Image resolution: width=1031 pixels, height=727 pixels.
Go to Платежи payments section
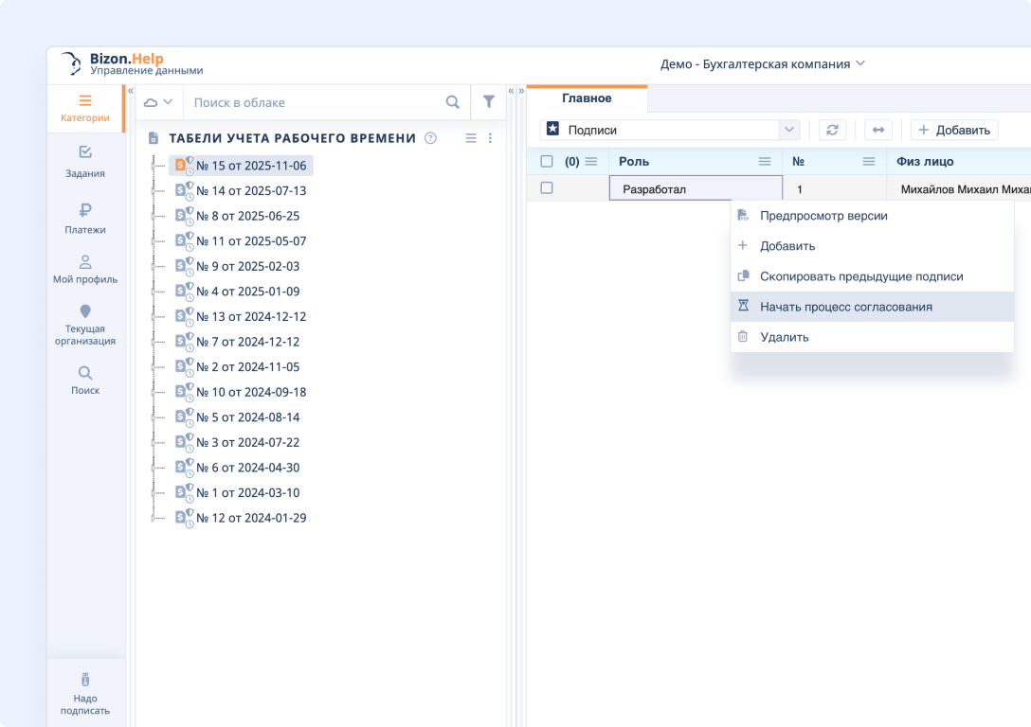(85, 218)
